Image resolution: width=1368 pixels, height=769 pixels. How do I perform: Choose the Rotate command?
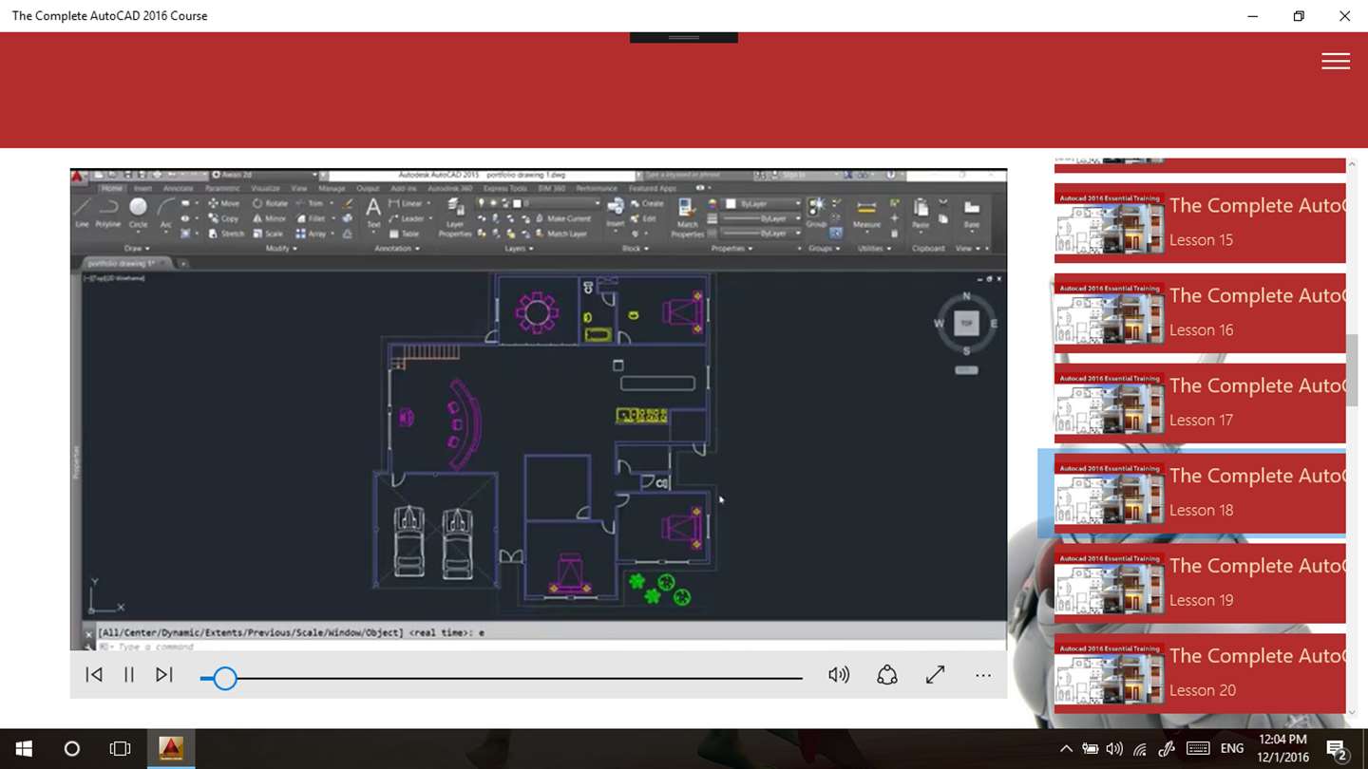coord(270,203)
